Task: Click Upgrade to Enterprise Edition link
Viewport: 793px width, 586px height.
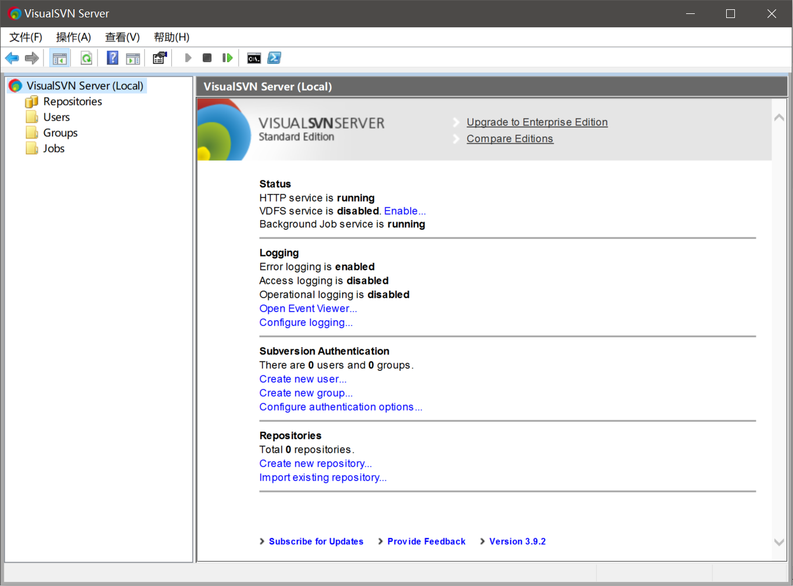Action: [x=537, y=122]
